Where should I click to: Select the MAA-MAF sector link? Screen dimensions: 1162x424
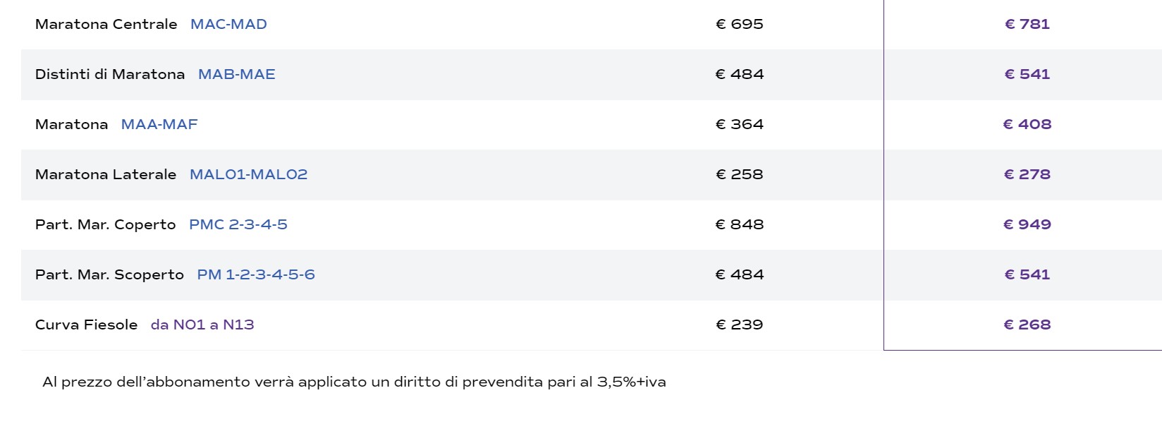159,124
